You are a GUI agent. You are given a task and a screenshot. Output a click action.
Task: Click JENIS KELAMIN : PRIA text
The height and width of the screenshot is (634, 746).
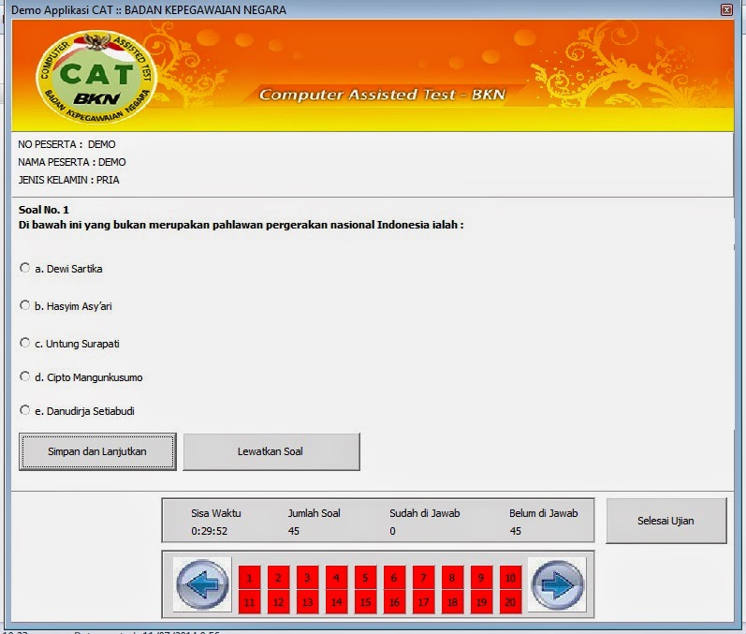click(68, 180)
